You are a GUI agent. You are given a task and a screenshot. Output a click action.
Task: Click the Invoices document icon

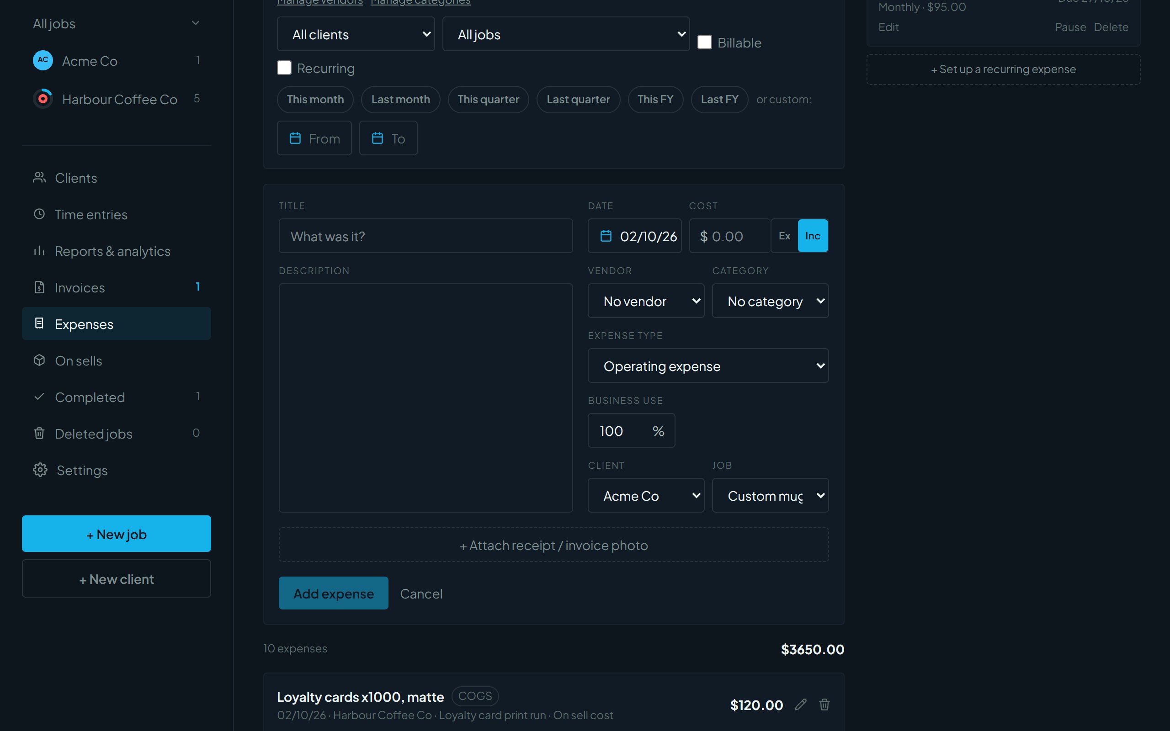(x=39, y=287)
